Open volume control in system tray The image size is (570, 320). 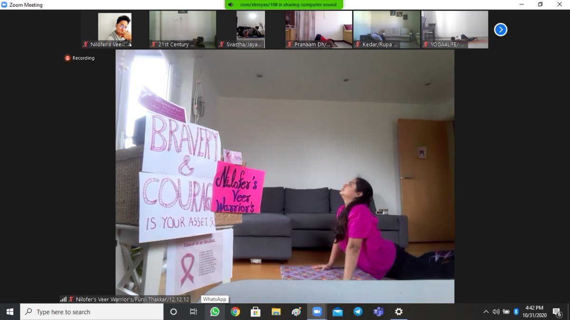tap(496, 312)
